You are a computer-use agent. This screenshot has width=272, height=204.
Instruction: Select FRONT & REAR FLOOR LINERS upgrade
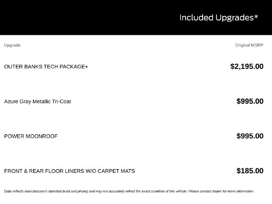[70, 171]
